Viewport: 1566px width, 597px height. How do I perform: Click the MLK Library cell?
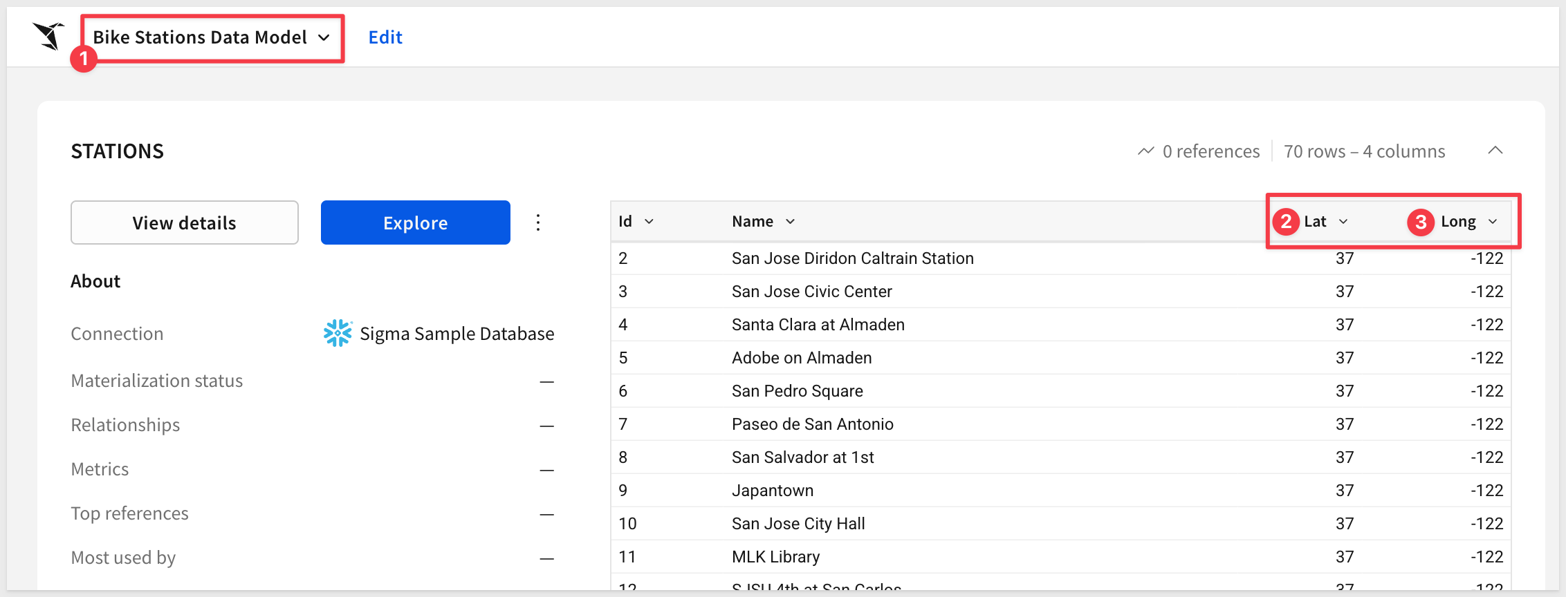[775, 557]
